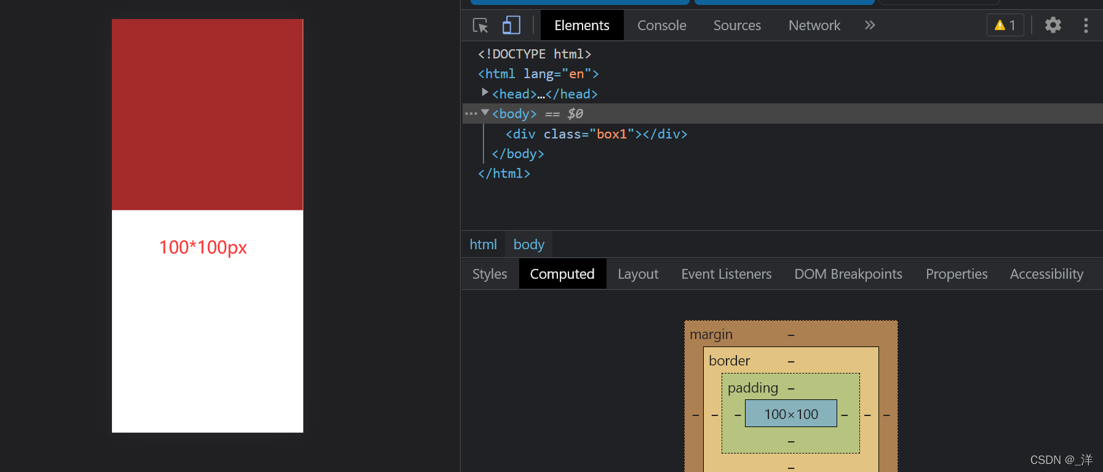Select the closing </body> tag line
The height and width of the screenshot is (472, 1103).
pyautogui.click(x=518, y=154)
